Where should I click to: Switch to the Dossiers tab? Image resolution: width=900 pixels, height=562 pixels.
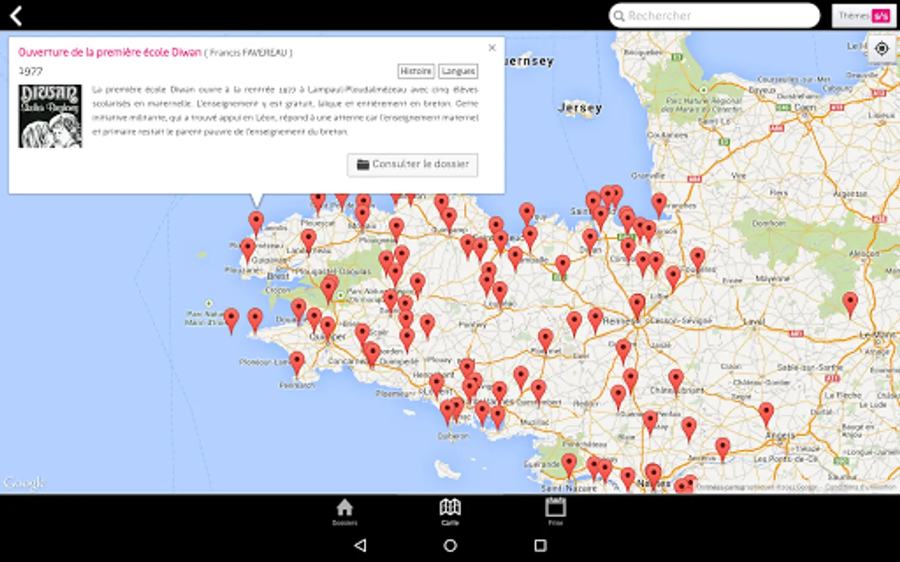344,512
